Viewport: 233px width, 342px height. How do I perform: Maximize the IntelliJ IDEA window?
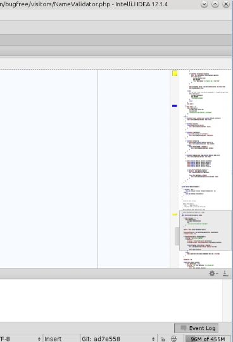point(215,4)
